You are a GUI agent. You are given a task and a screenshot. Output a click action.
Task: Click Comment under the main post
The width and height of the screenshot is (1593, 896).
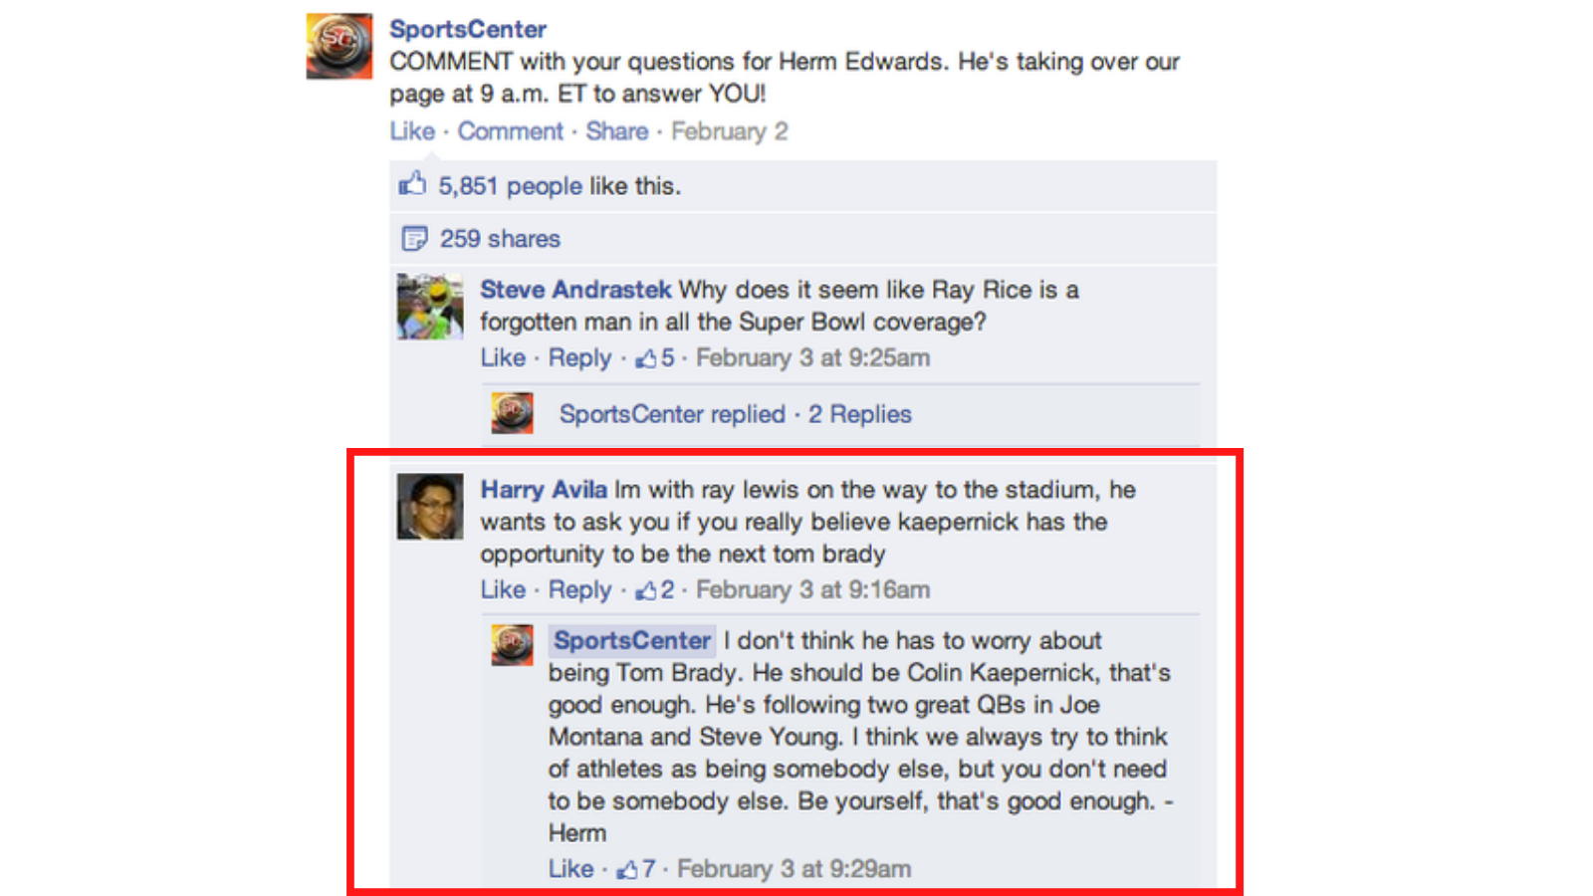pyautogui.click(x=510, y=131)
